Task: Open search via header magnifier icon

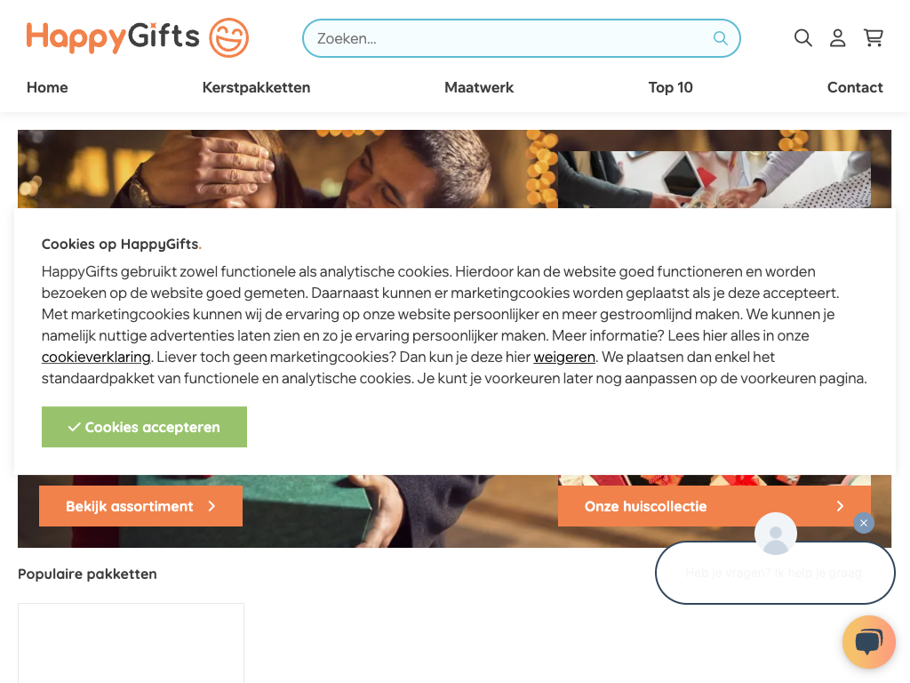Action: pyautogui.click(x=802, y=37)
